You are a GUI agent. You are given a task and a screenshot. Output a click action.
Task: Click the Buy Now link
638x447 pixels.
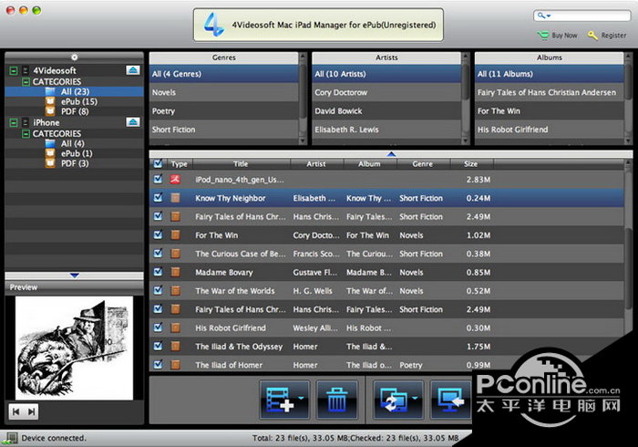point(564,36)
